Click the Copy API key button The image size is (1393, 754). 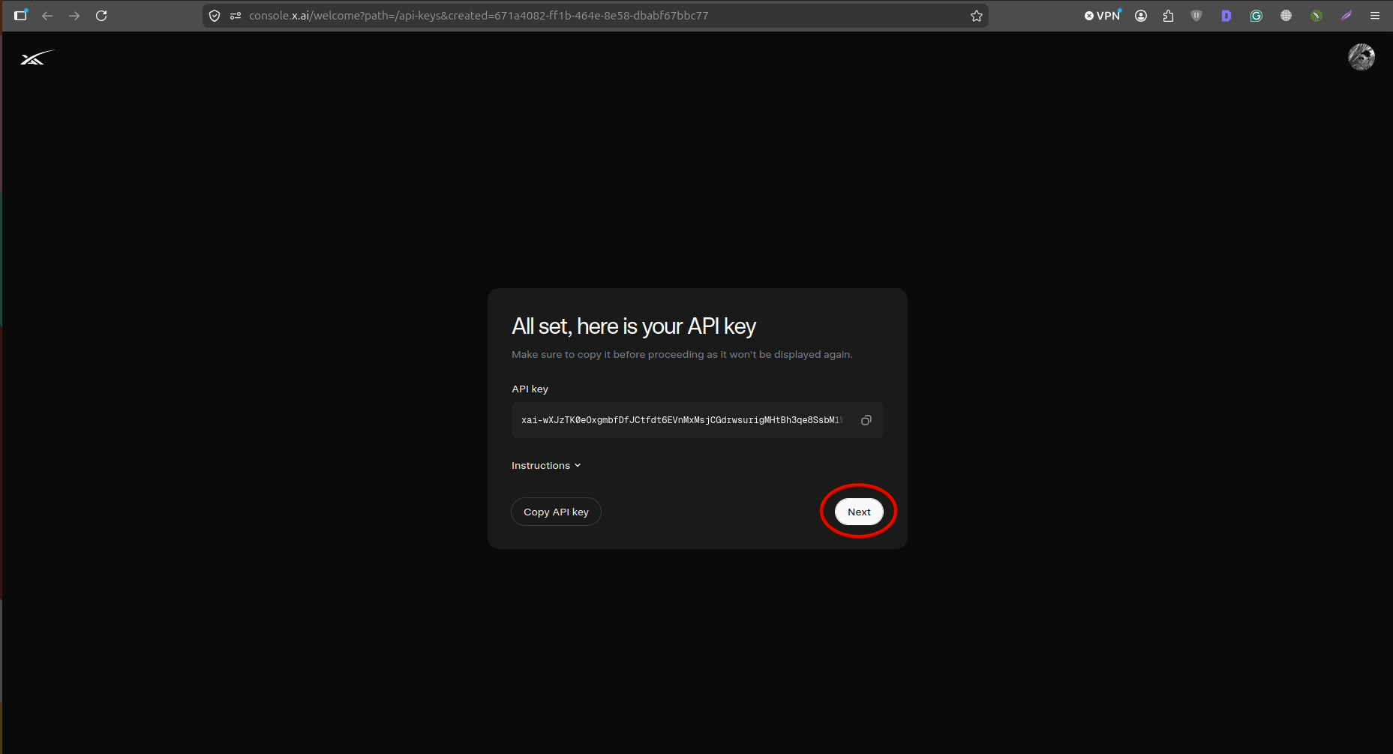(x=556, y=512)
